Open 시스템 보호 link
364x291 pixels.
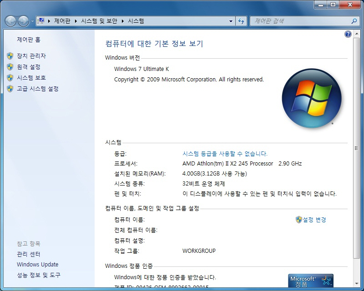pos(31,78)
